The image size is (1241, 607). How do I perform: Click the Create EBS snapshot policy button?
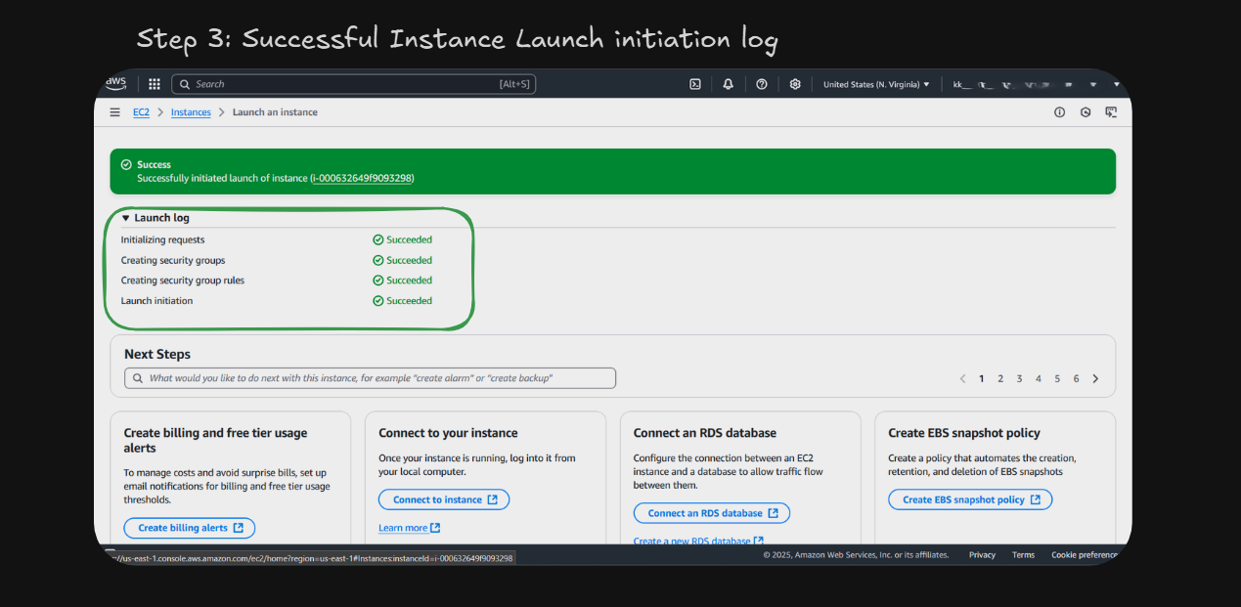tap(970, 499)
